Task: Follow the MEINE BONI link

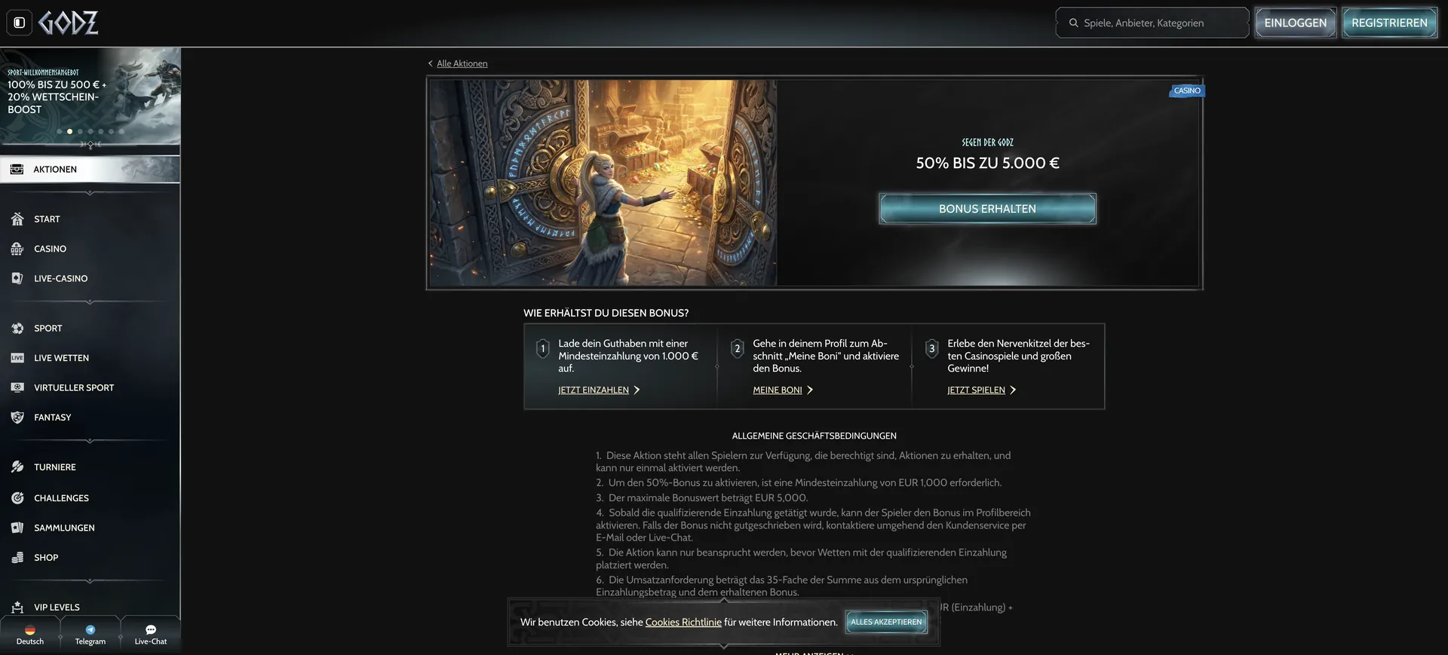Action: click(783, 390)
